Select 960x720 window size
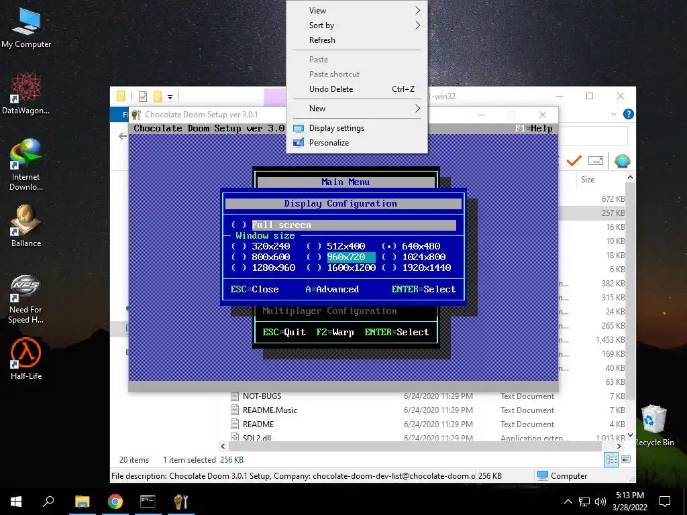Screen dimensions: 687x515 coord(341,257)
